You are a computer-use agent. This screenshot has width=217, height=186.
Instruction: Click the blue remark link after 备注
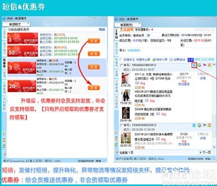134,50
